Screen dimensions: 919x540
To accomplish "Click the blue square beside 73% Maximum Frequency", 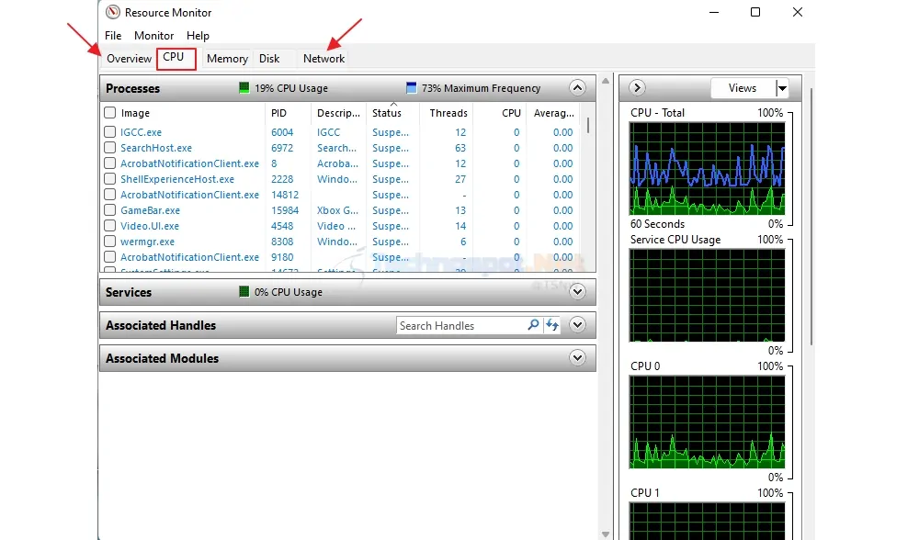I will click(x=411, y=88).
